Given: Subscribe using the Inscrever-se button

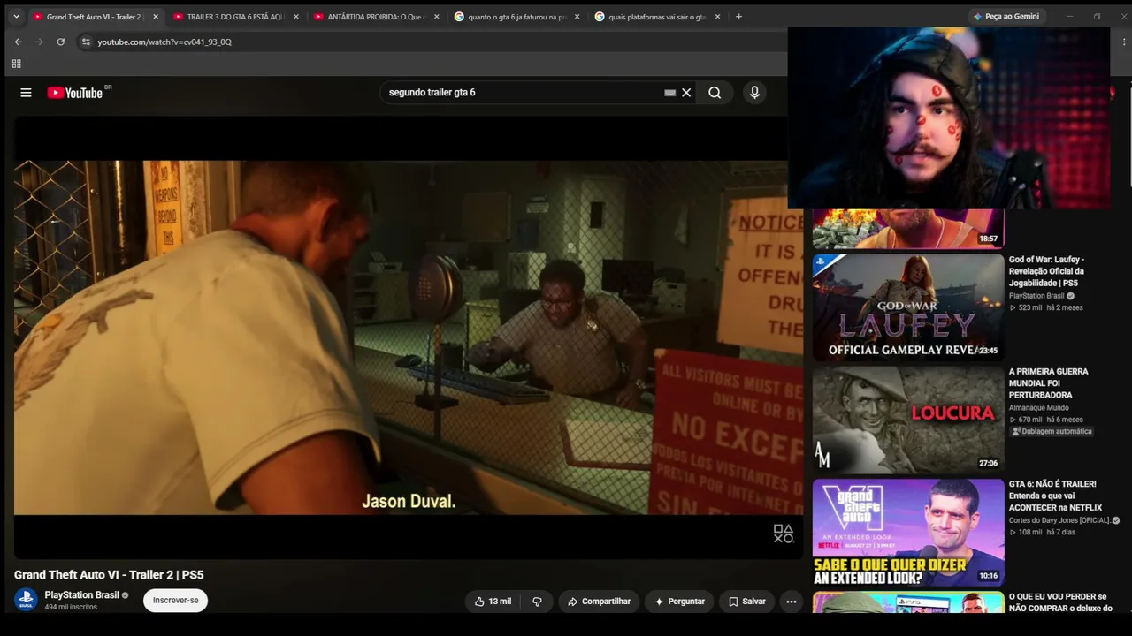Looking at the screenshot, I should 175,601.
